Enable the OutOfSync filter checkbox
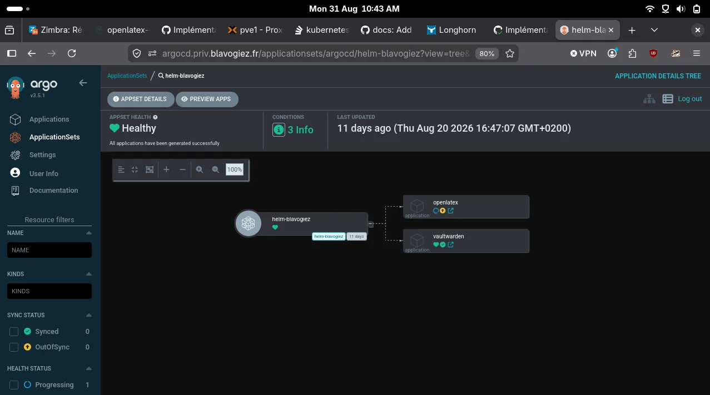 click(x=14, y=347)
